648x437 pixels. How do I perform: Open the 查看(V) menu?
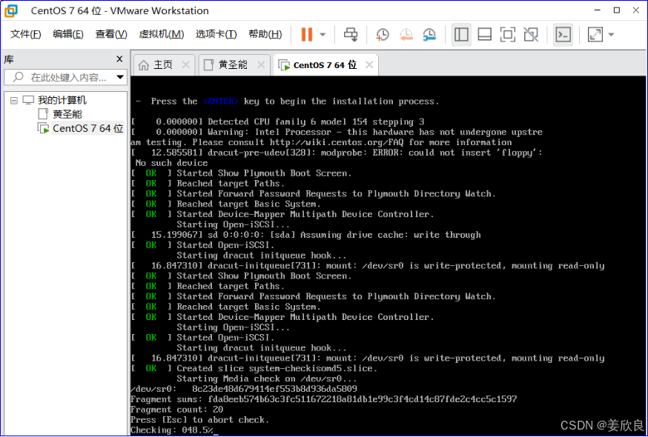coord(111,34)
